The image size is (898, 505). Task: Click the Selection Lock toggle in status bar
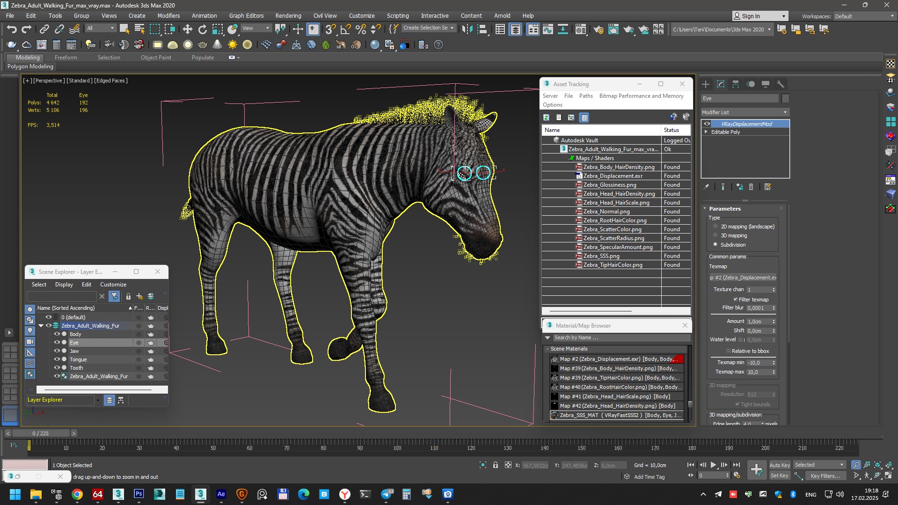(x=496, y=465)
